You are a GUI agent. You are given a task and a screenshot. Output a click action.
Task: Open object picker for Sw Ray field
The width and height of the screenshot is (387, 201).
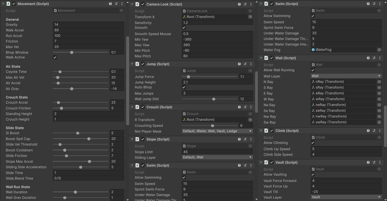point(379,122)
